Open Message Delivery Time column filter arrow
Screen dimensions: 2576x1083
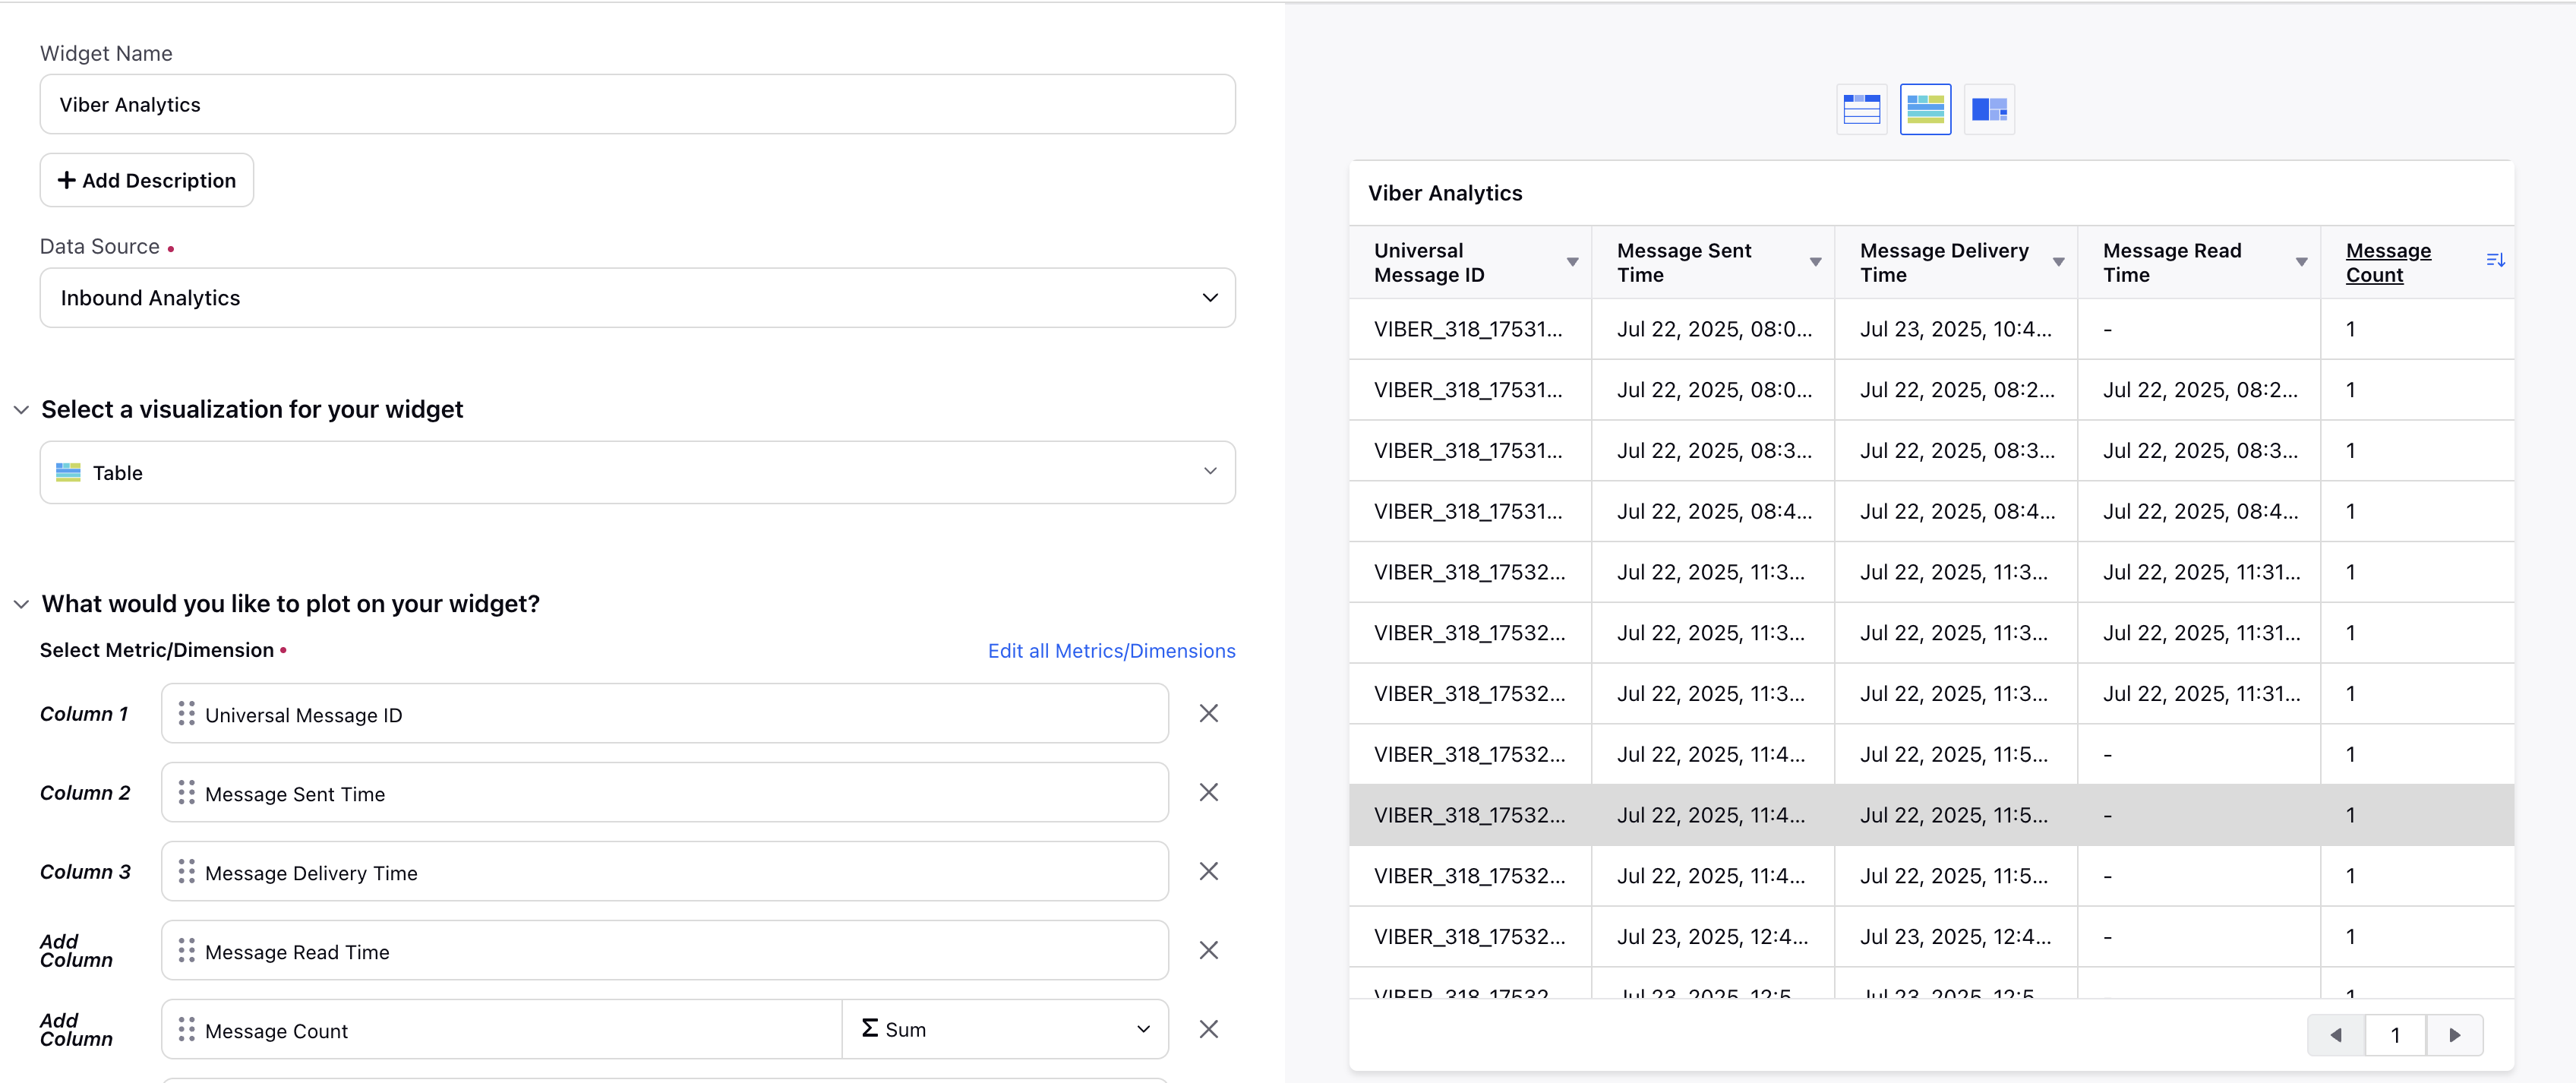click(x=2058, y=262)
